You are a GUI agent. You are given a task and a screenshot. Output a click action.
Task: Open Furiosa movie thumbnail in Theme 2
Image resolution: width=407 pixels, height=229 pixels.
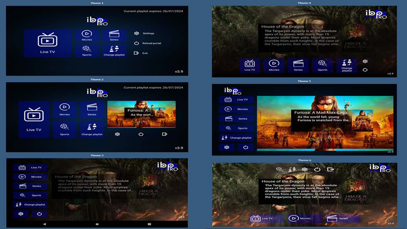tap(141, 114)
